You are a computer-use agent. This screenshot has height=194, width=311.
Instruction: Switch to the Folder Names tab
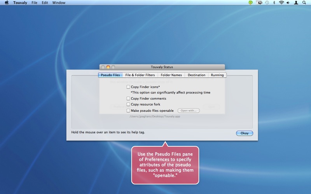coord(171,75)
